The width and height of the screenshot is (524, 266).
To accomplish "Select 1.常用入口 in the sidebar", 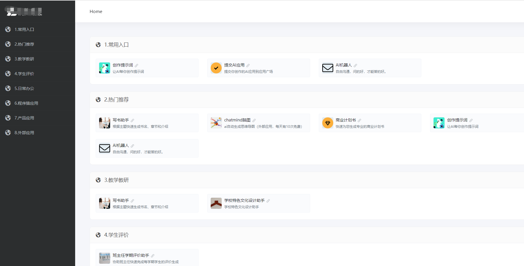I will (x=24, y=29).
